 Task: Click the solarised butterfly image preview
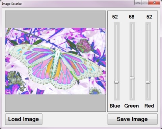click(55, 61)
